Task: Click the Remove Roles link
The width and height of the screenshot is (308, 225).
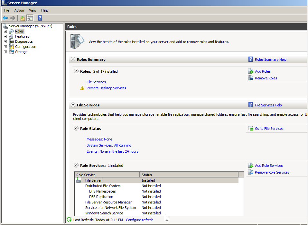Action: pos(266,78)
